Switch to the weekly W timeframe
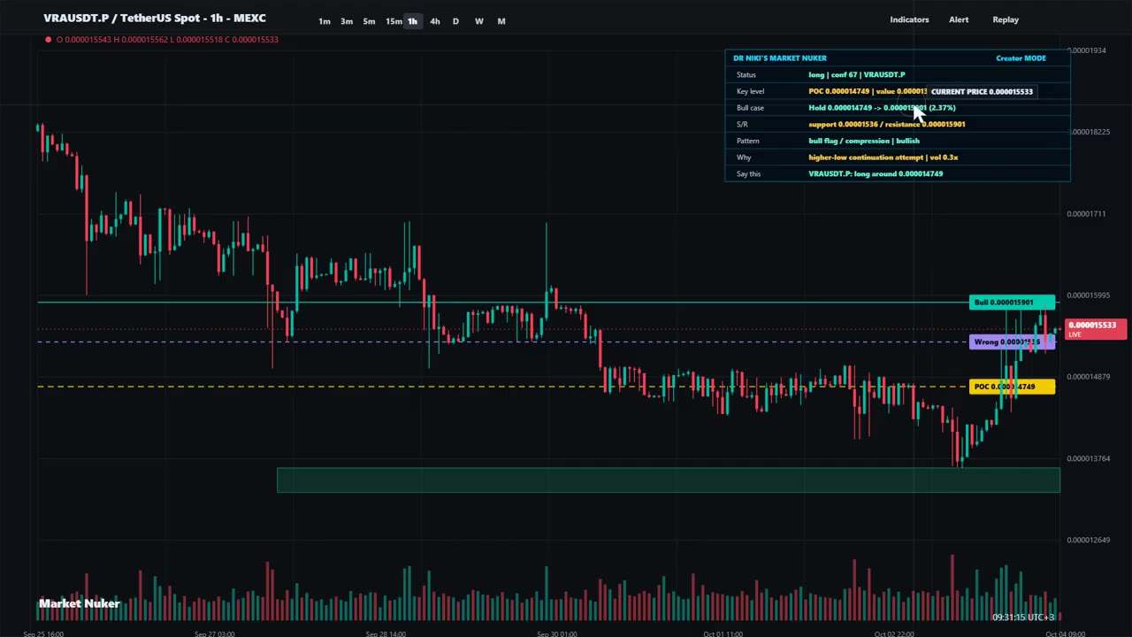 pos(478,21)
